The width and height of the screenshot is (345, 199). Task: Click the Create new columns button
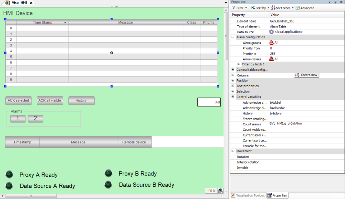[306, 75]
